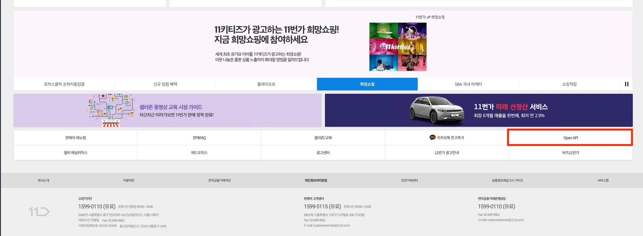Open the bold 개인정보처리방침 link
643x236 pixels.
(316, 181)
